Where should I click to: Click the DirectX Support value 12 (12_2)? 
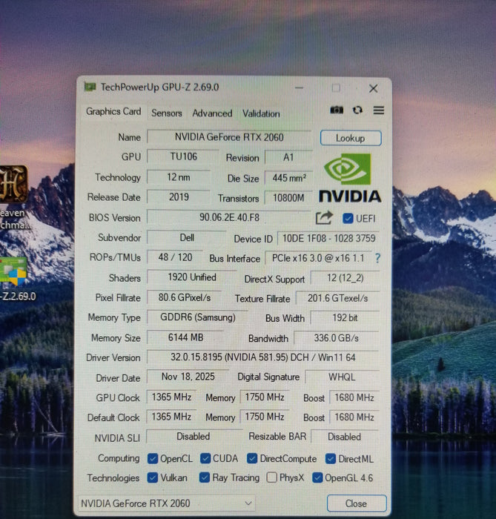coord(345,278)
